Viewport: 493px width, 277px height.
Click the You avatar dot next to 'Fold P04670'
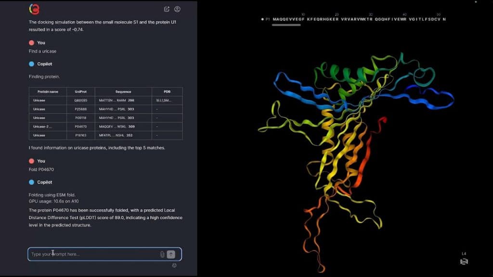click(31, 161)
